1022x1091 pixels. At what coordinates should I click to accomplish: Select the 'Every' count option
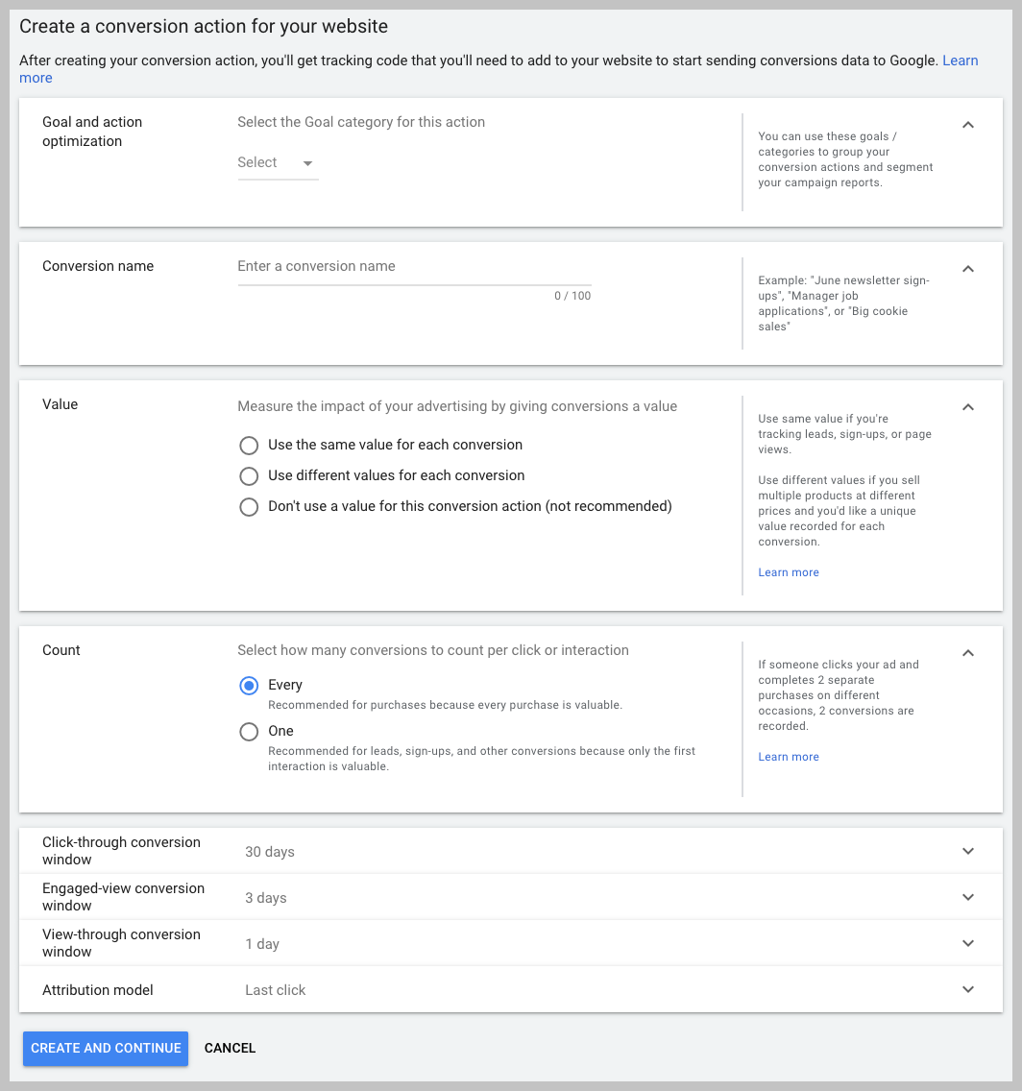(249, 686)
